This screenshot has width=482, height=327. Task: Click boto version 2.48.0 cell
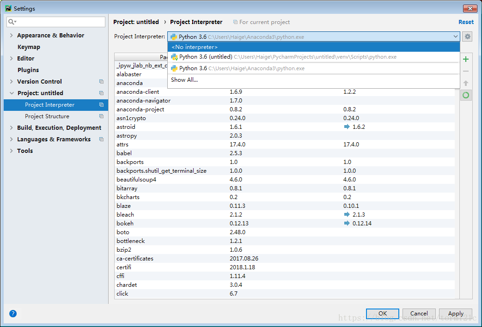point(238,232)
